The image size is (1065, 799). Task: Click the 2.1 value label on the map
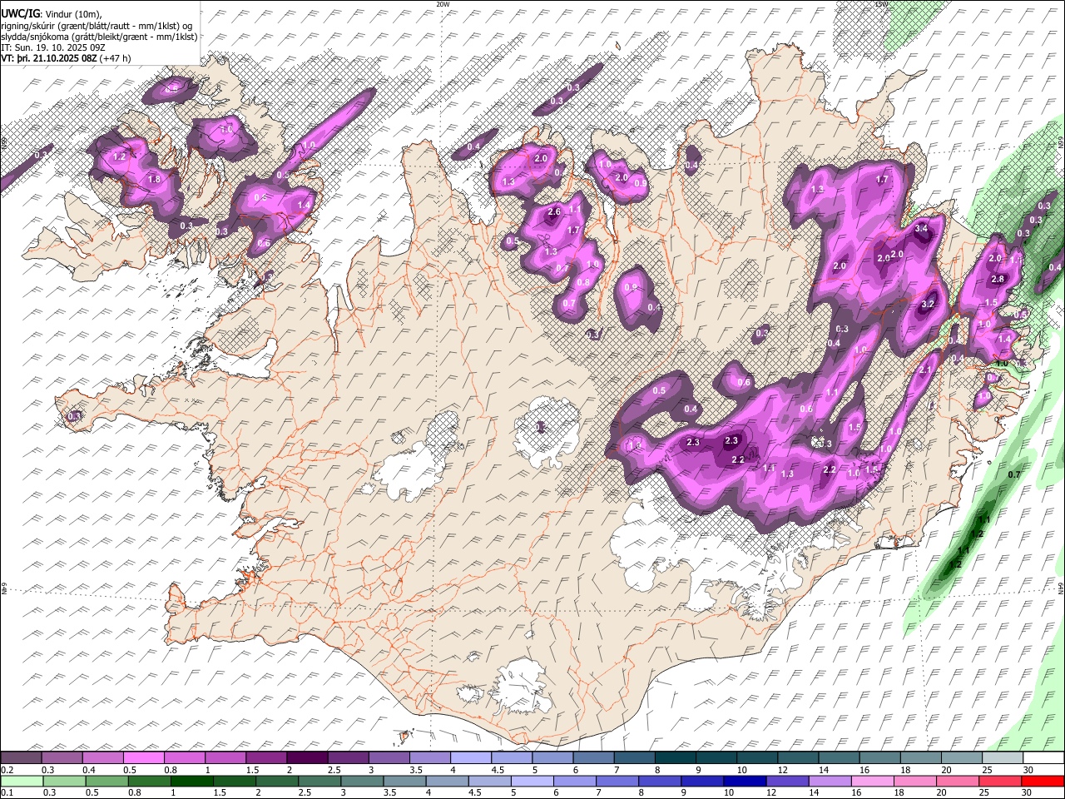coord(925,370)
